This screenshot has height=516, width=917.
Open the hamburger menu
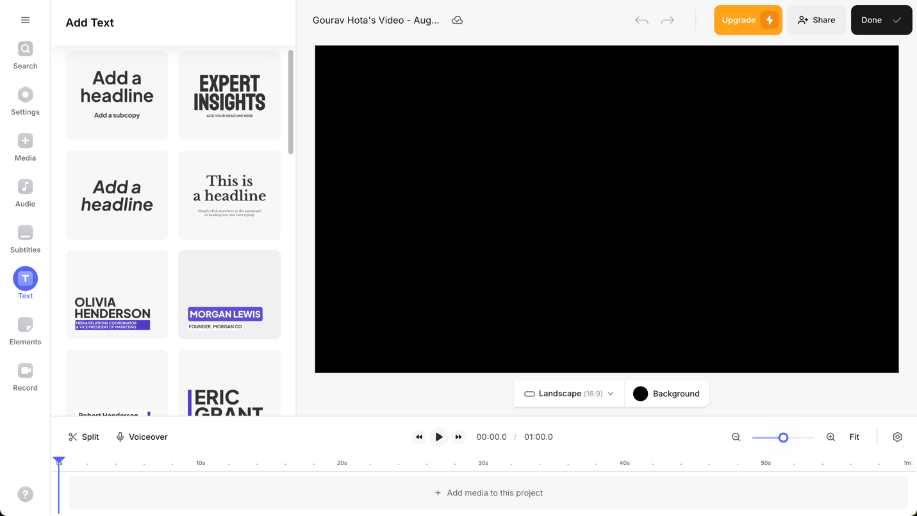click(25, 20)
